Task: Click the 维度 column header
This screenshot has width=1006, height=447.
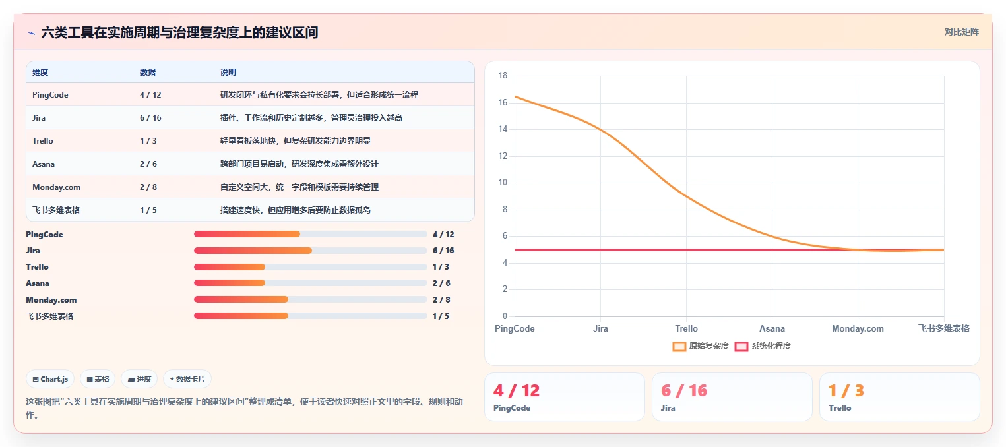Action: [x=40, y=73]
